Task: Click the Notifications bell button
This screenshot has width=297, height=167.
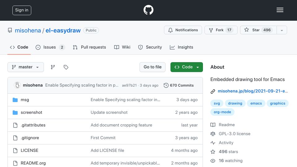Action: (183, 30)
